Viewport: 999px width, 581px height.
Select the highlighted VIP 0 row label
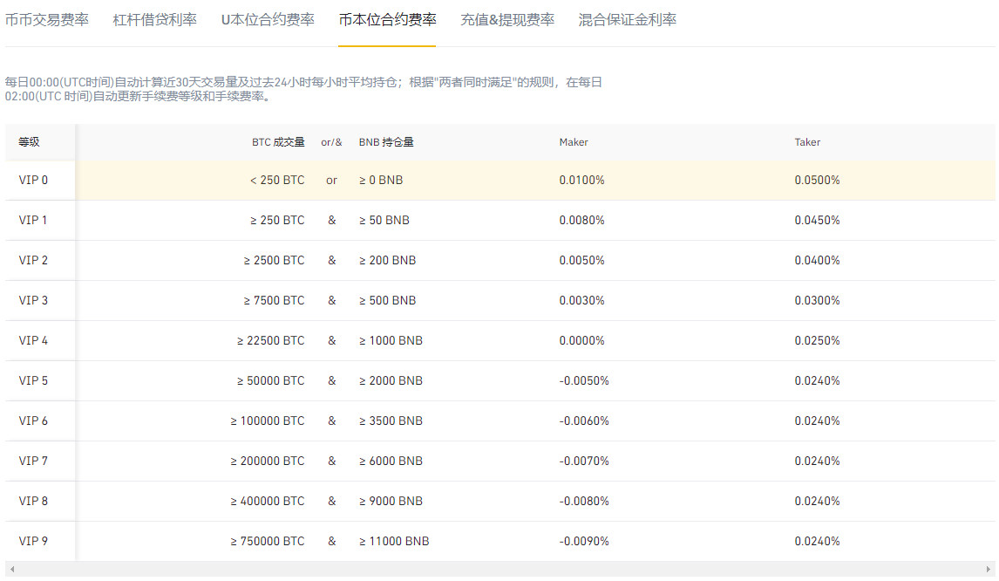click(33, 181)
